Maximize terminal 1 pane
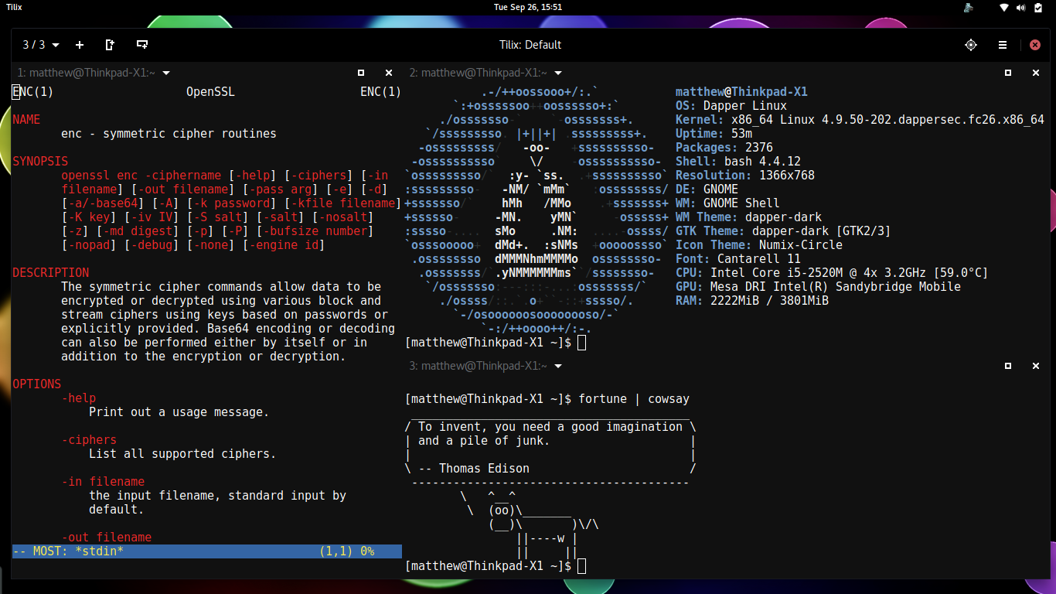The width and height of the screenshot is (1056, 594). 361,73
